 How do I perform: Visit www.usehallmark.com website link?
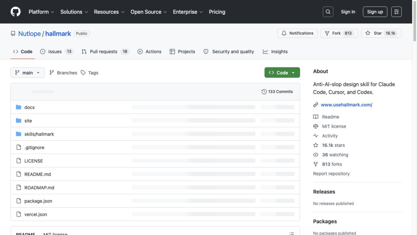346,105
